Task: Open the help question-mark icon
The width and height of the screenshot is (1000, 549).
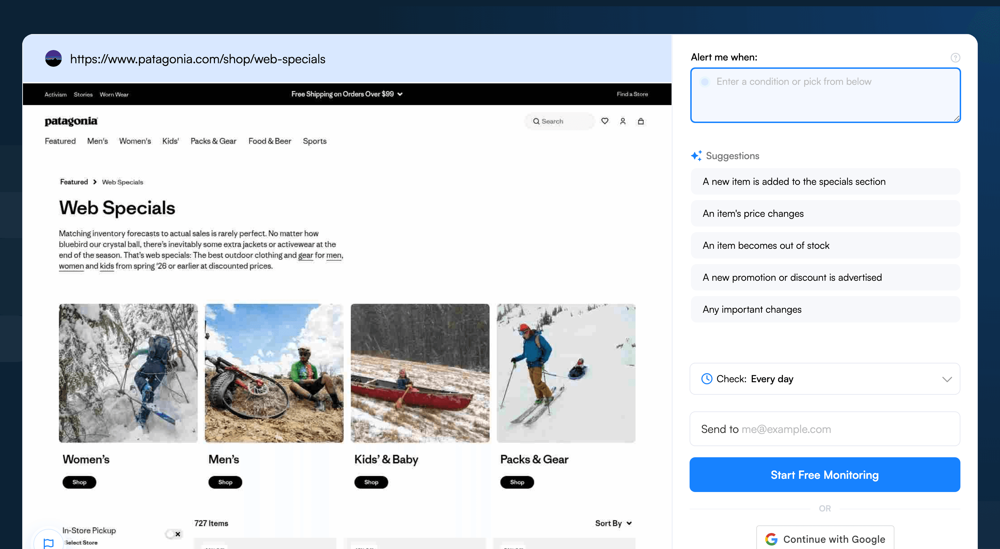Action: 955,57
